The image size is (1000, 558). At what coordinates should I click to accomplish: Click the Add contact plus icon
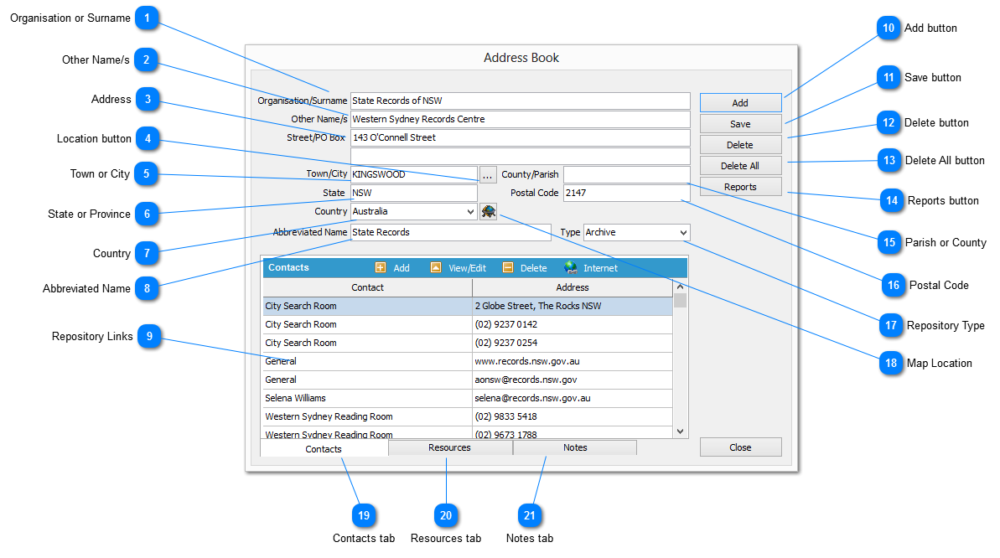click(x=381, y=268)
